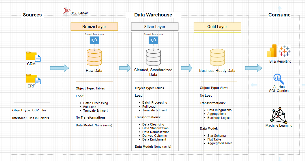Click the Tableau logo icon
This screenshot has width=305, height=161.
coord(285,51)
